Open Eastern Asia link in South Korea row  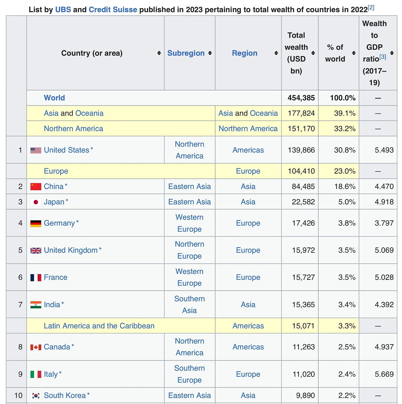tap(190, 396)
